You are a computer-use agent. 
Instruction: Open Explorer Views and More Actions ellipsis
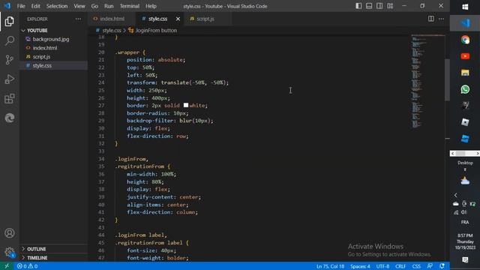[x=78, y=19]
